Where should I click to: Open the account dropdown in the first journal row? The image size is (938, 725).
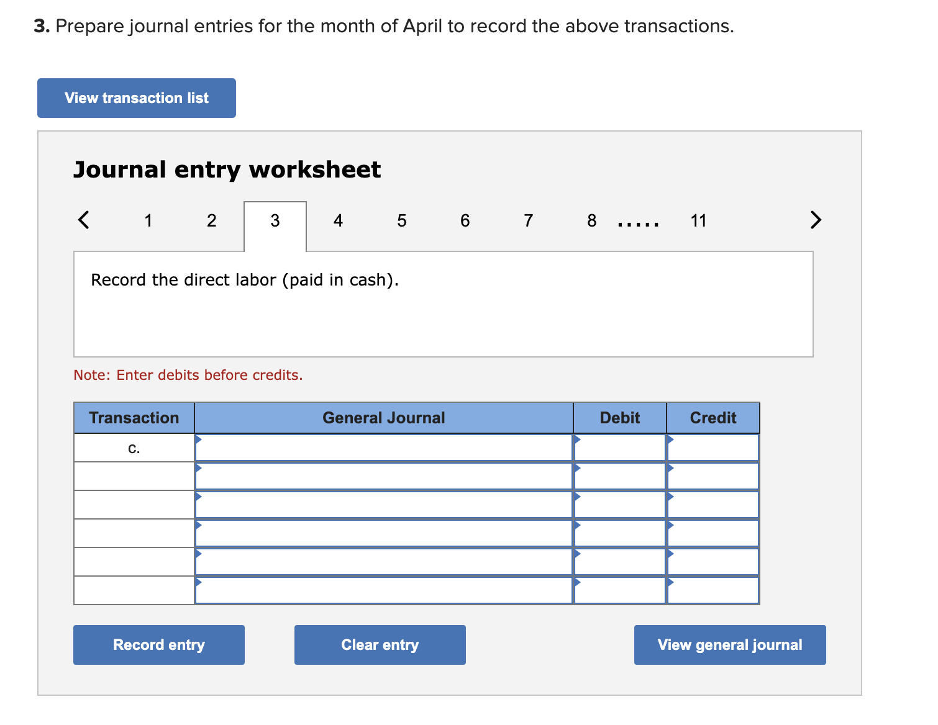tap(383, 447)
